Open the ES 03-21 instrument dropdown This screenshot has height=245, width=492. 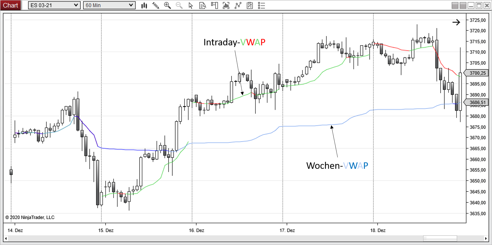(54, 5)
